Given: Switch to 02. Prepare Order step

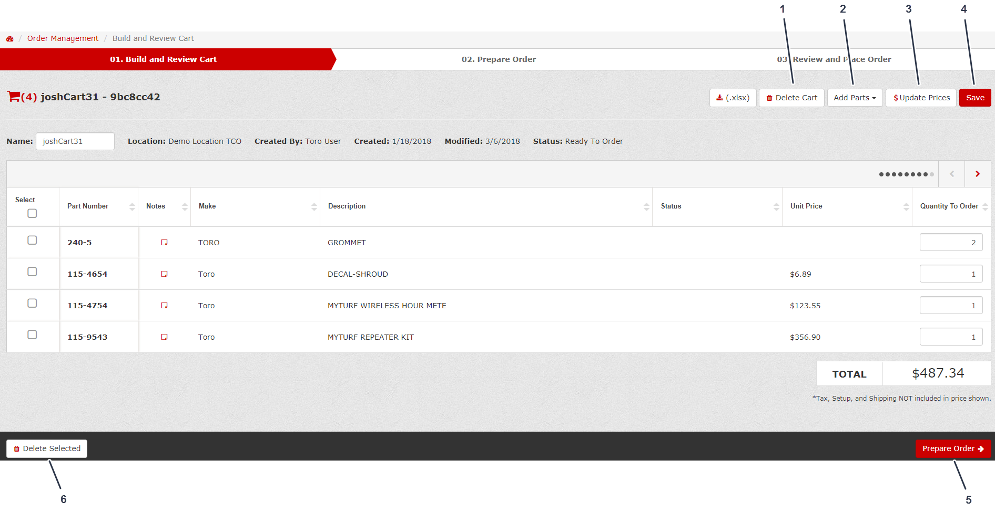Looking at the screenshot, I should (499, 59).
